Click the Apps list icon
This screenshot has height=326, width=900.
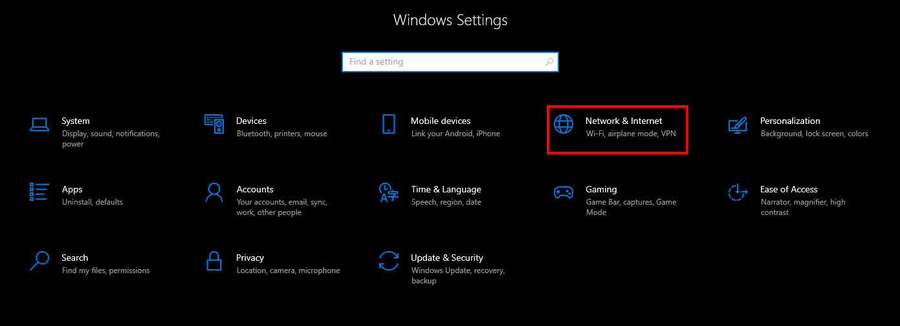tap(39, 192)
